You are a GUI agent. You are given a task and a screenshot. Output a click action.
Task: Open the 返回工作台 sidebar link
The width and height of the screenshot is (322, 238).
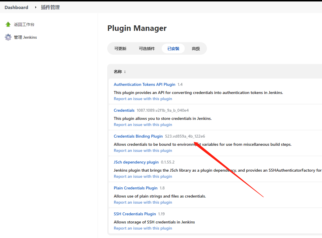click(x=24, y=25)
